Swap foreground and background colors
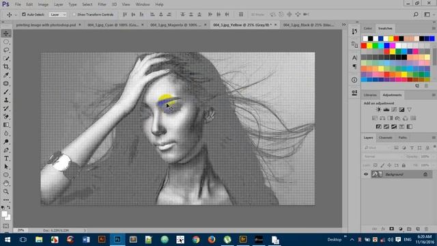Screen dimensions: 437x246 [x=9, y=208]
